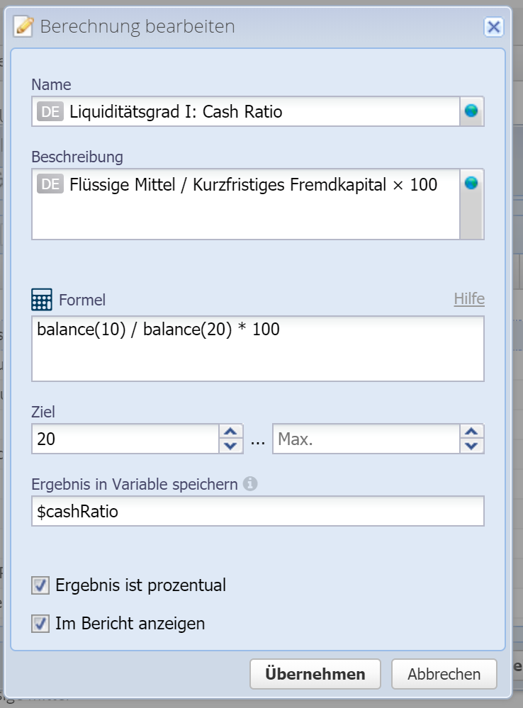Image resolution: width=523 pixels, height=708 pixels.
Task: Close the Berechnung bearbeiten dialog
Action: 493,27
